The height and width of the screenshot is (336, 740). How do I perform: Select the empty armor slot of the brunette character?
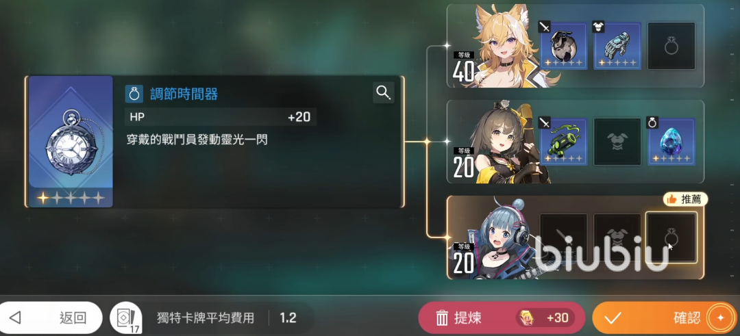pos(617,142)
